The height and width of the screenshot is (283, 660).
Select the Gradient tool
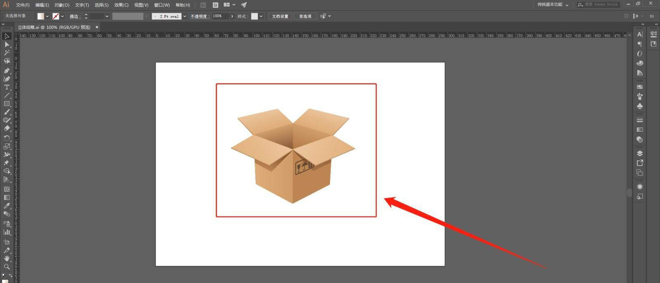[x=7, y=197]
